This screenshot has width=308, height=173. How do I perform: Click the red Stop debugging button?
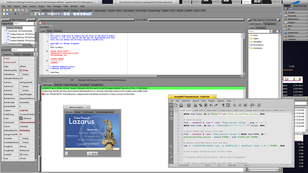point(24,14)
